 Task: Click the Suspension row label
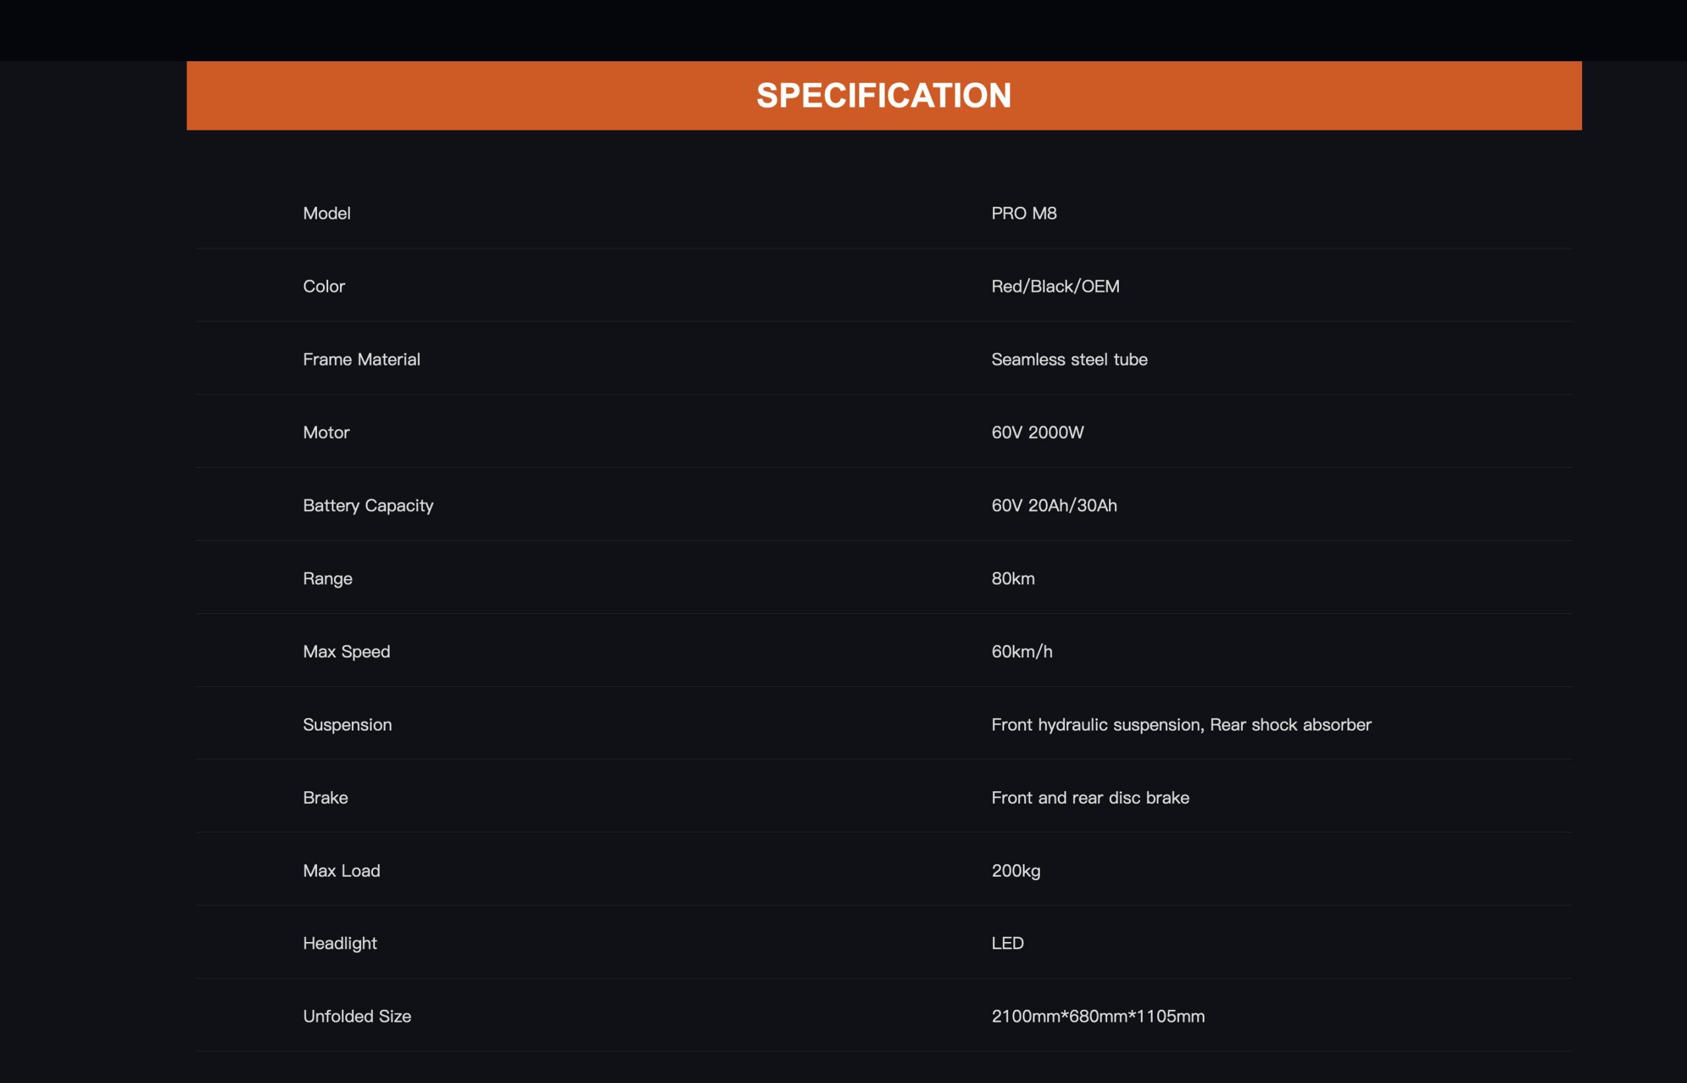347,725
